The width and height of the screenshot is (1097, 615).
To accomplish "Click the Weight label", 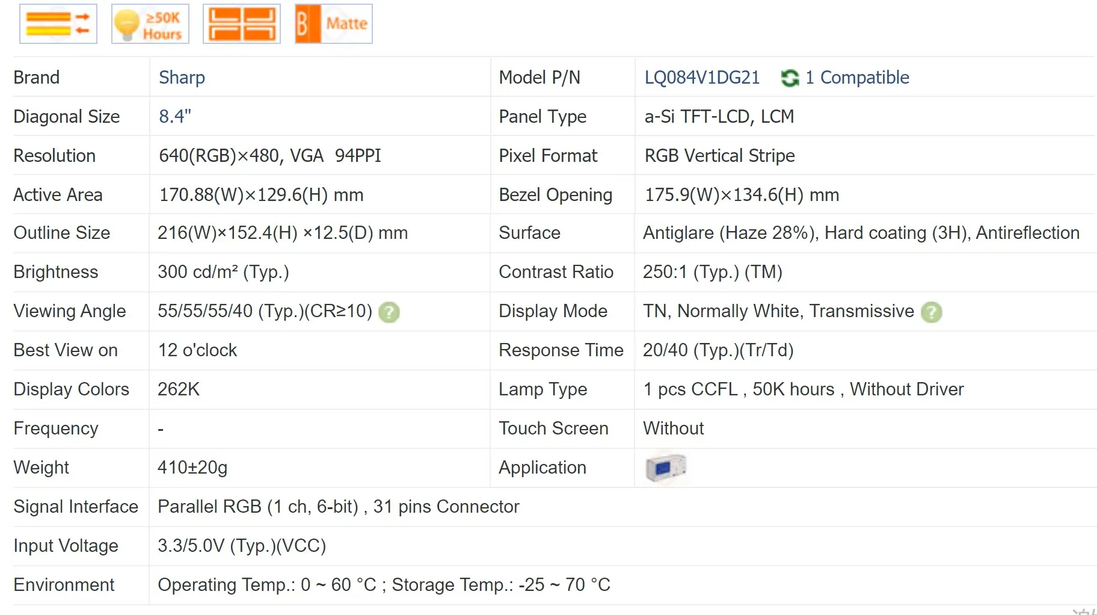I will [41, 468].
